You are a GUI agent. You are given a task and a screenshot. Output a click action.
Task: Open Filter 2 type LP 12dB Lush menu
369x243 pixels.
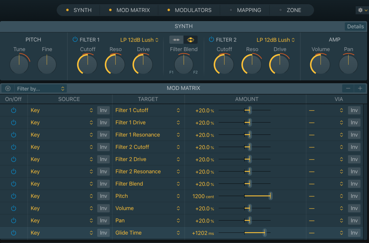click(x=276, y=40)
